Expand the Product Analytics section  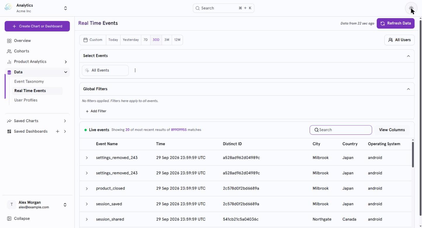click(66, 62)
